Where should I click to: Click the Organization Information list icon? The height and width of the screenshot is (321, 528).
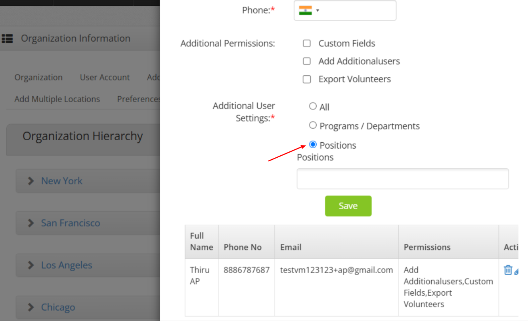pyautogui.click(x=7, y=38)
